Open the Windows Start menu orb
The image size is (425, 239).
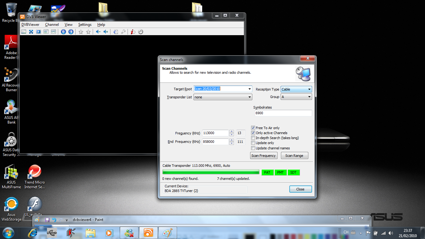click(8, 233)
